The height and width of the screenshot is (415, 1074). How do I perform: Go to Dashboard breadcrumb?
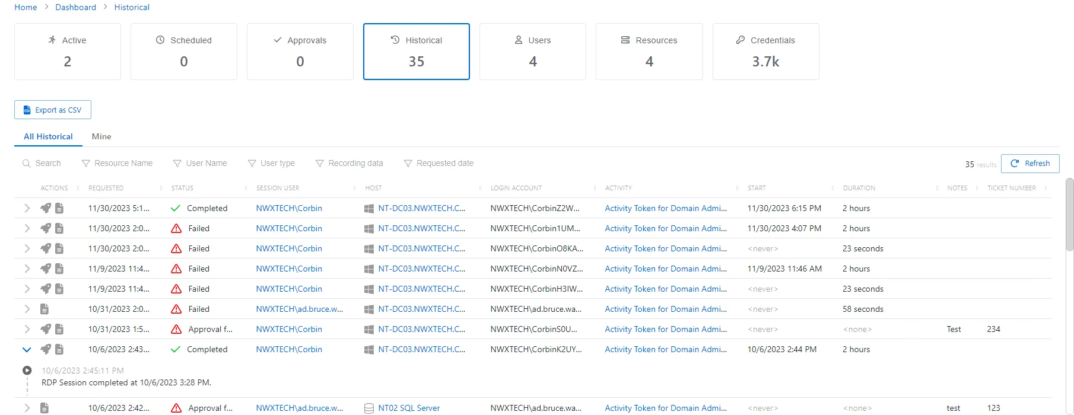[75, 7]
